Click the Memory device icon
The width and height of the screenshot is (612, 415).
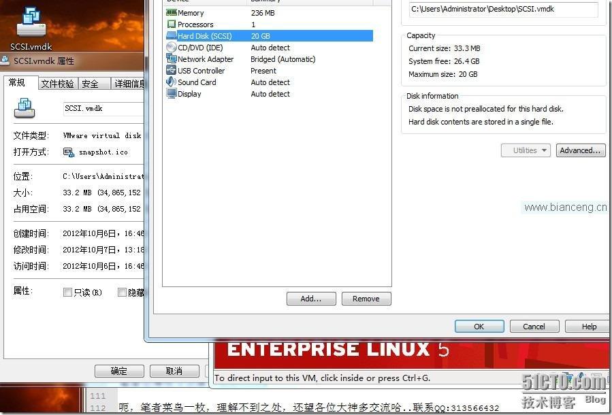pyautogui.click(x=172, y=12)
